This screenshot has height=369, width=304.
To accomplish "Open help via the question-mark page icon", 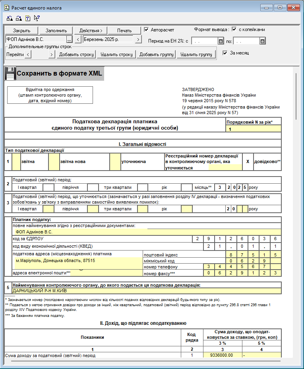I will pyautogui.click(x=28, y=18).
